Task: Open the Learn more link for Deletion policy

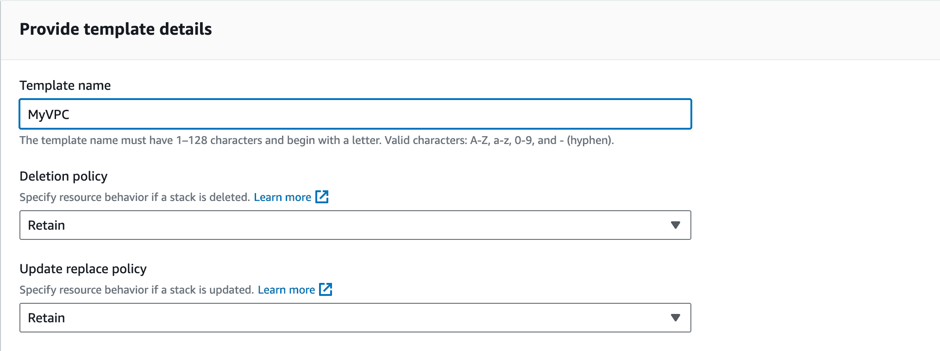Action: click(x=282, y=197)
